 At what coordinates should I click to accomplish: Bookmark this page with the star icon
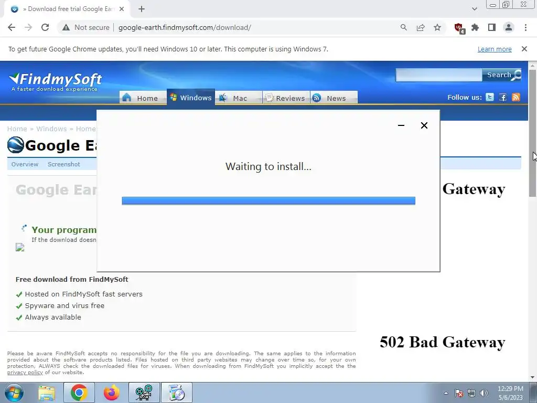[x=437, y=27]
